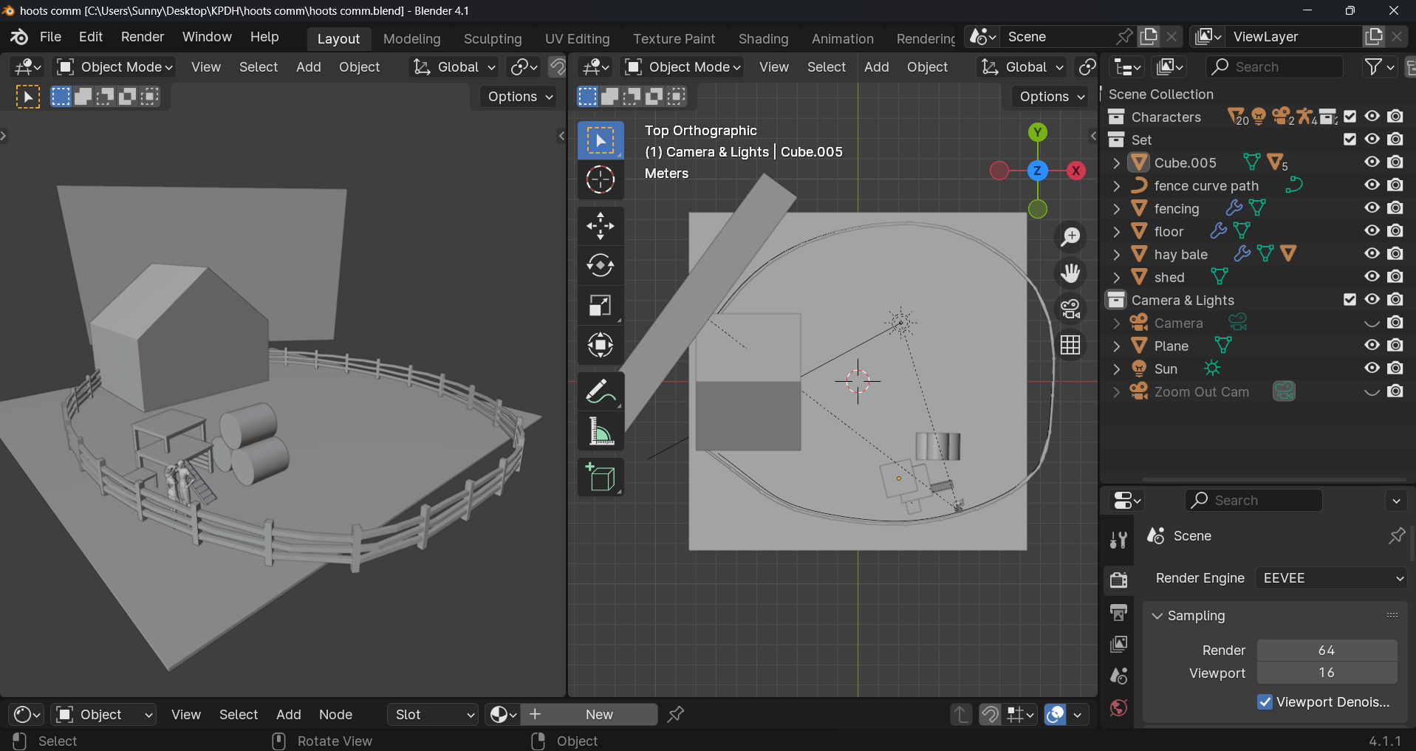
Task: Open the Slot dropdown in shader editor
Action: pos(433,715)
